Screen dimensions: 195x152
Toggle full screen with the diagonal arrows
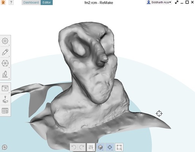176,2
